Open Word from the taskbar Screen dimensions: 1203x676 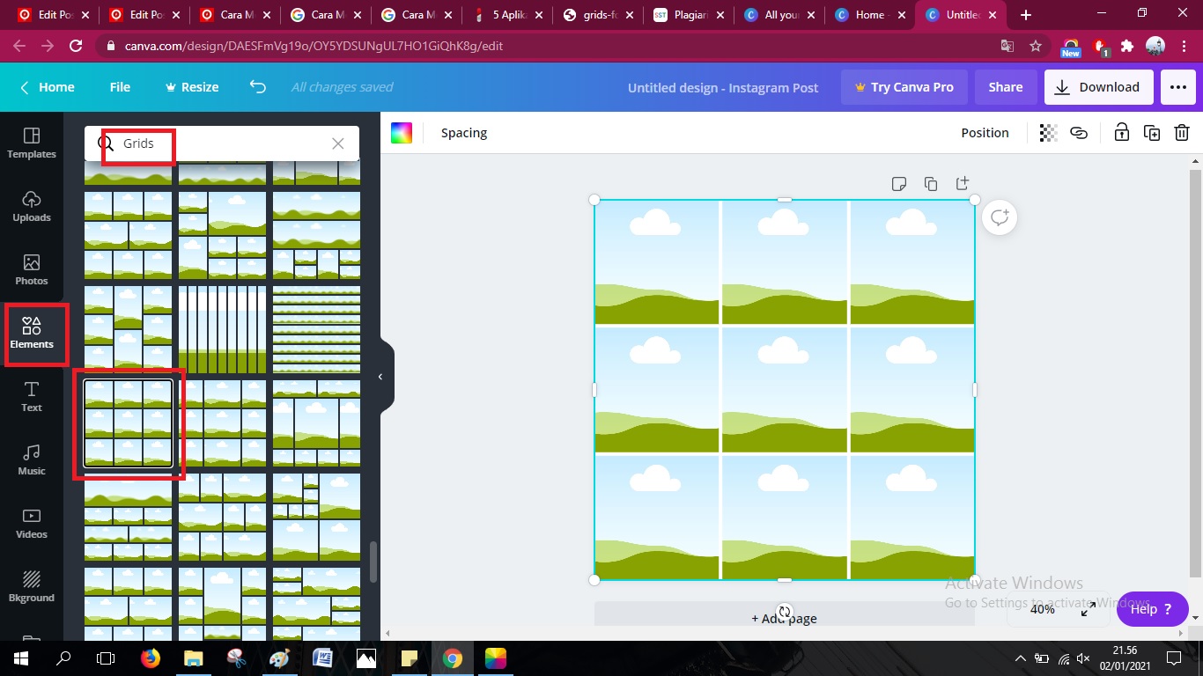click(322, 658)
